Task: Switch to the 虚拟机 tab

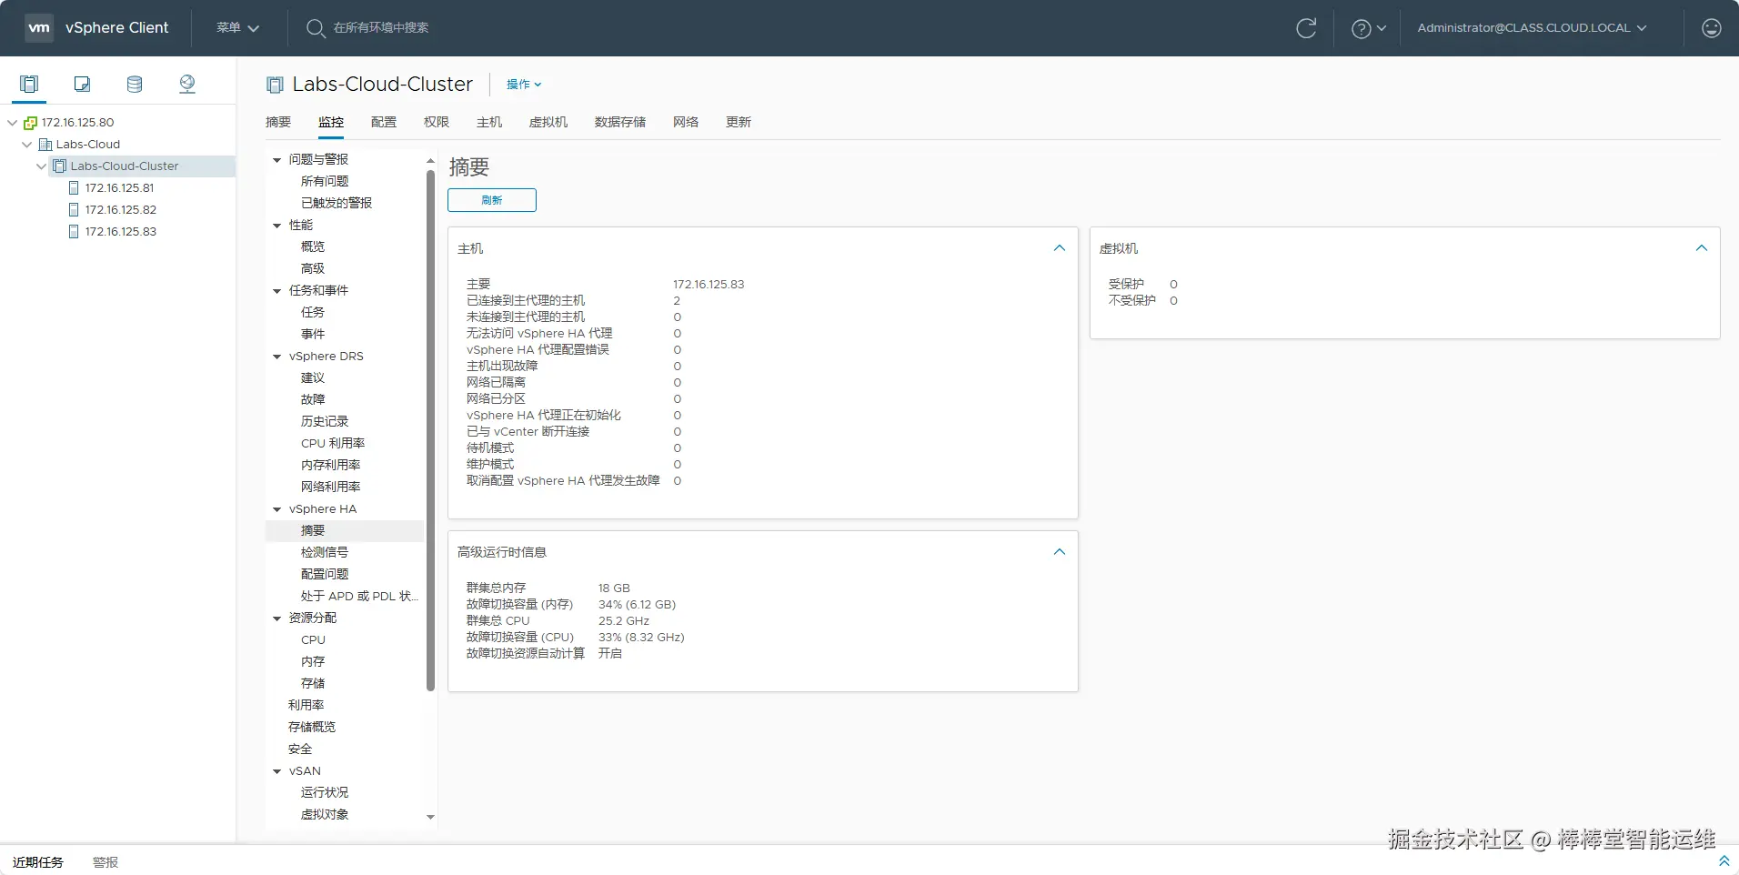Action: click(x=548, y=122)
